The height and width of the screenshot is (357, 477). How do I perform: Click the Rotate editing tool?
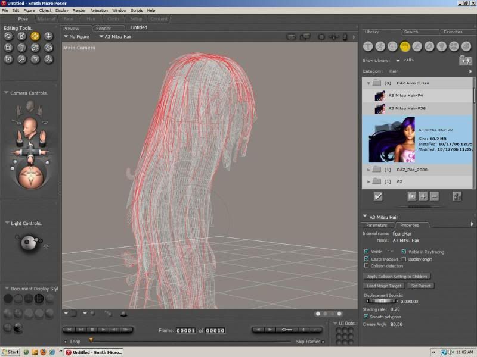(x=9, y=36)
